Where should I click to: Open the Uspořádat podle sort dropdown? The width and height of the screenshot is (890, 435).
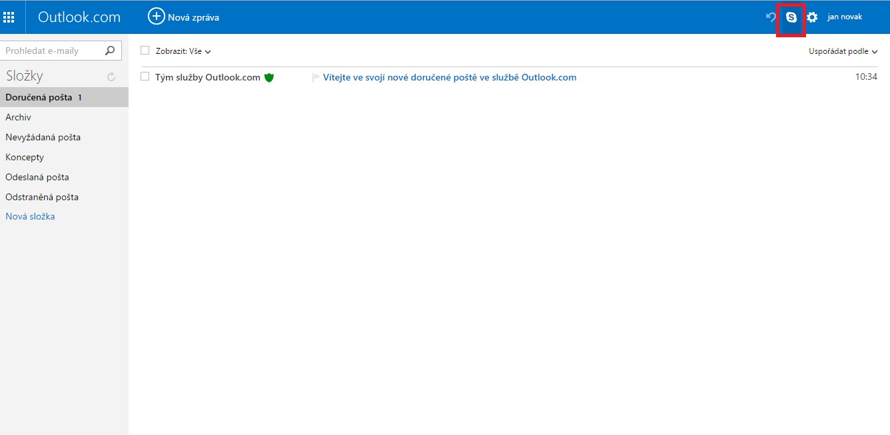(843, 51)
